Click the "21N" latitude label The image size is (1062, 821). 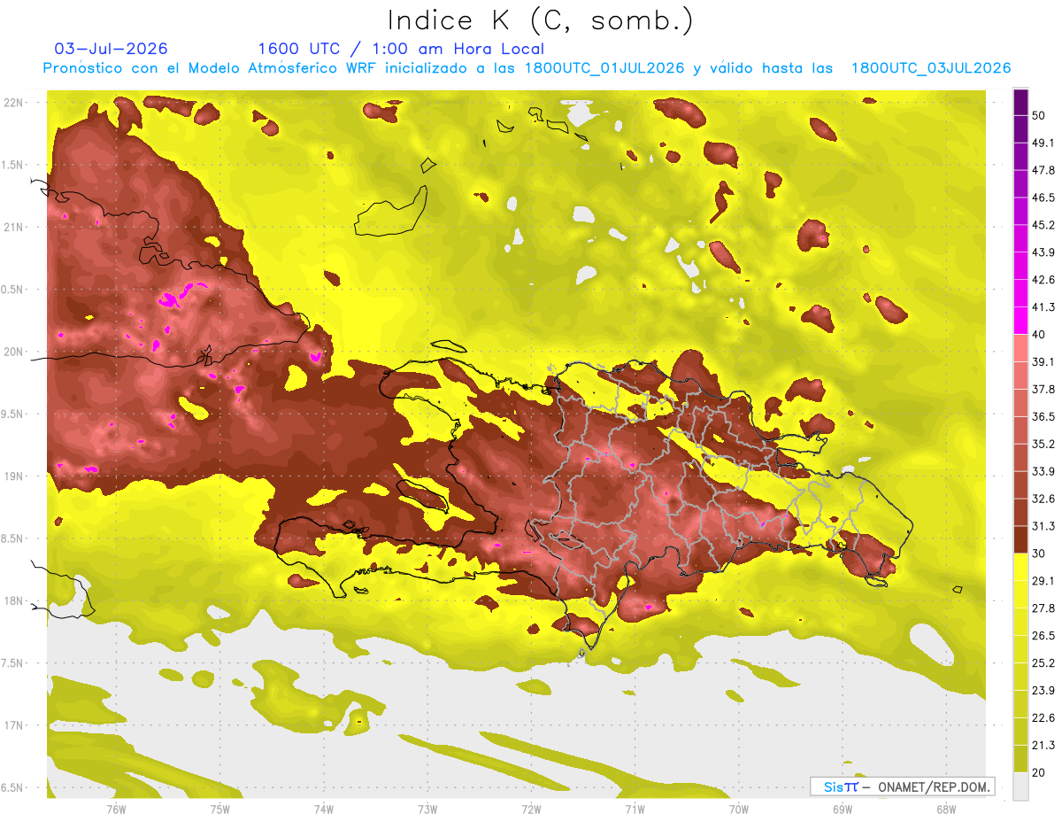tap(13, 227)
